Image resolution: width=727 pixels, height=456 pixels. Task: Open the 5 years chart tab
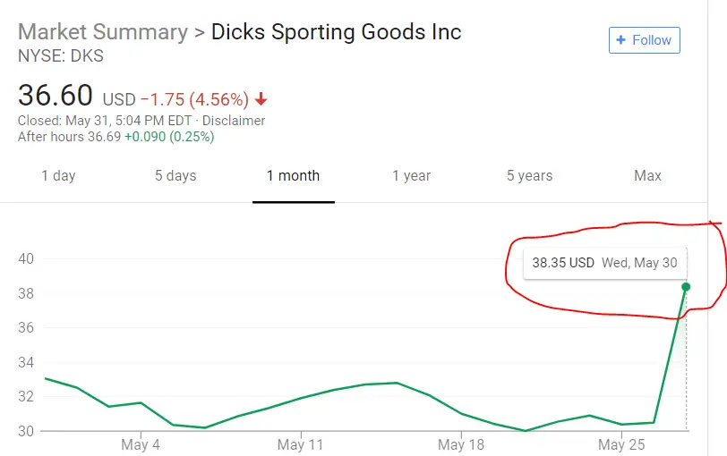click(x=529, y=175)
